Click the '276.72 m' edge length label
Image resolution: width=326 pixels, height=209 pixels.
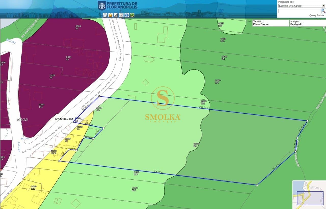(158, 172)
